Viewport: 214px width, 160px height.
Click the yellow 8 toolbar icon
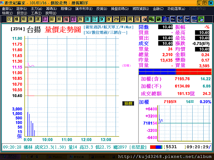tap(109, 19)
